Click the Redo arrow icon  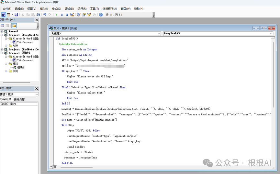[x=50, y=15]
